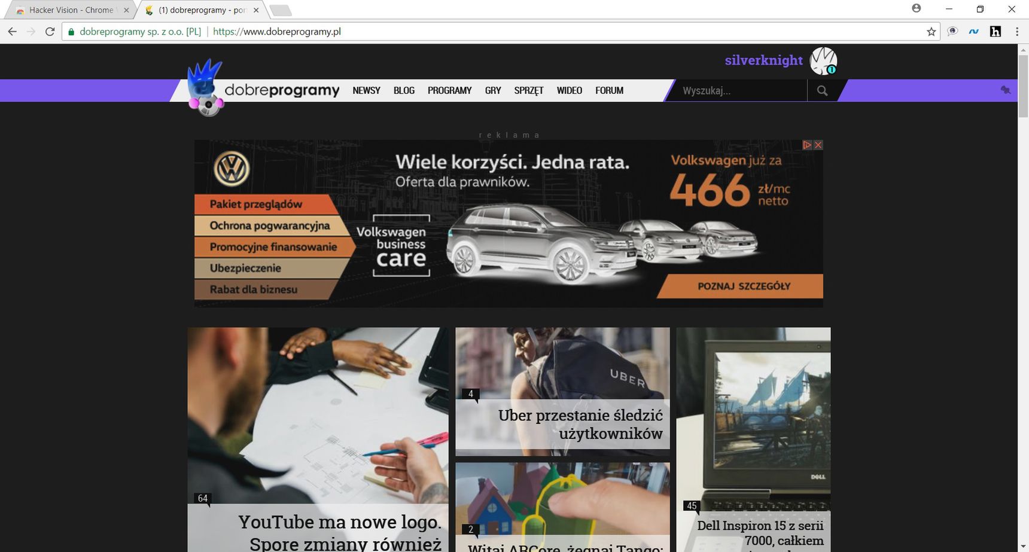The height and width of the screenshot is (552, 1029).
Task: Click the 45 comments badge on Dell article
Action: coord(692,506)
